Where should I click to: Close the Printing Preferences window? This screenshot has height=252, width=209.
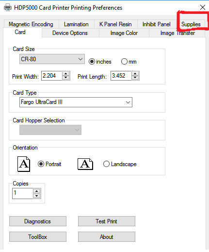[203, 7]
